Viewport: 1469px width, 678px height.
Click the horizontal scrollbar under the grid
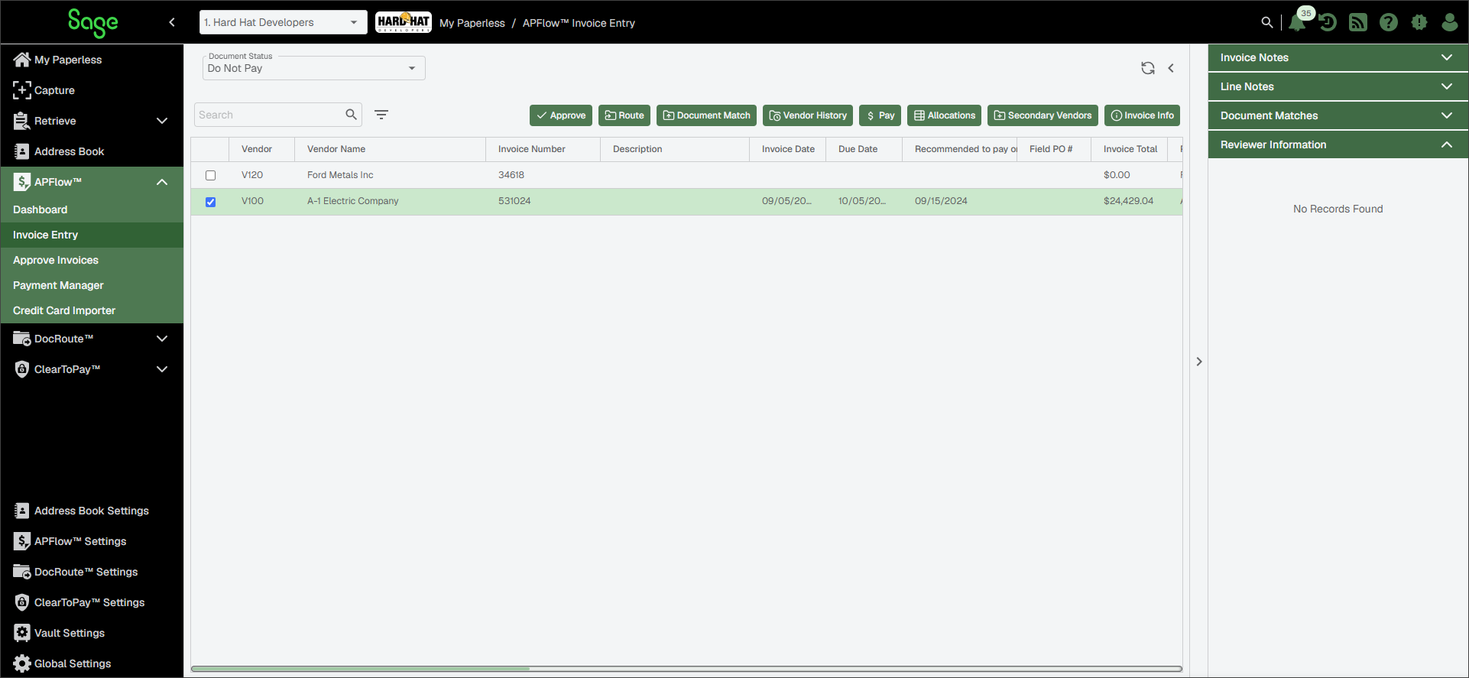361,669
